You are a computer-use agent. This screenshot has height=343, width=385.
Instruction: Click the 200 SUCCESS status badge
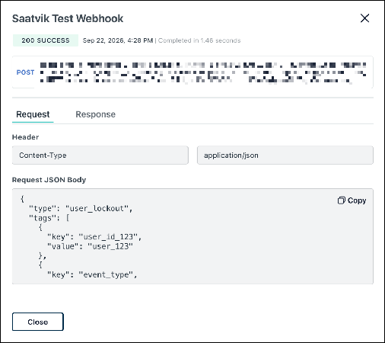46,40
